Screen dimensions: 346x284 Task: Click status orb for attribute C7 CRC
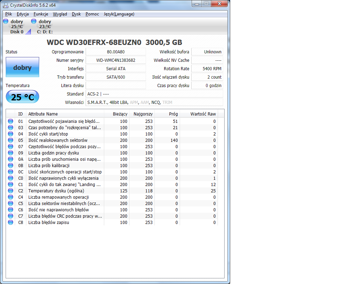pyautogui.click(x=11, y=216)
